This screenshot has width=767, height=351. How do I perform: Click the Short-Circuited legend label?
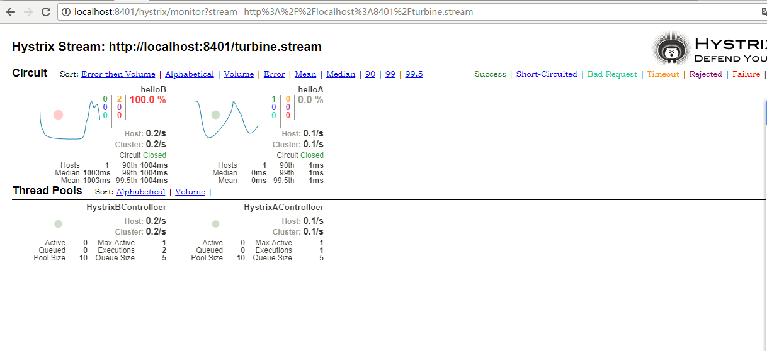pos(547,74)
